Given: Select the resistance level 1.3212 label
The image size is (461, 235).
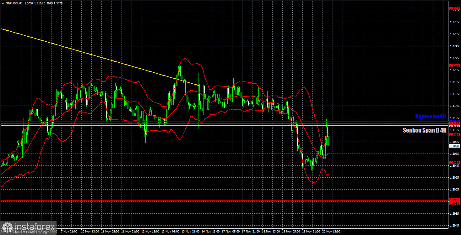Looking at the screenshot, I should point(454,65).
